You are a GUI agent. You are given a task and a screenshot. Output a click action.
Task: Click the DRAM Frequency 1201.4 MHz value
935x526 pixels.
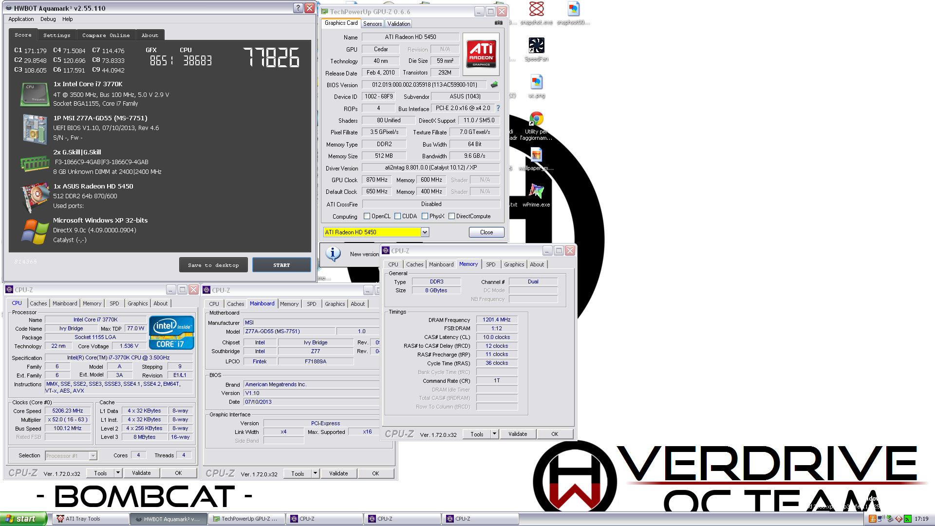(x=497, y=319)
